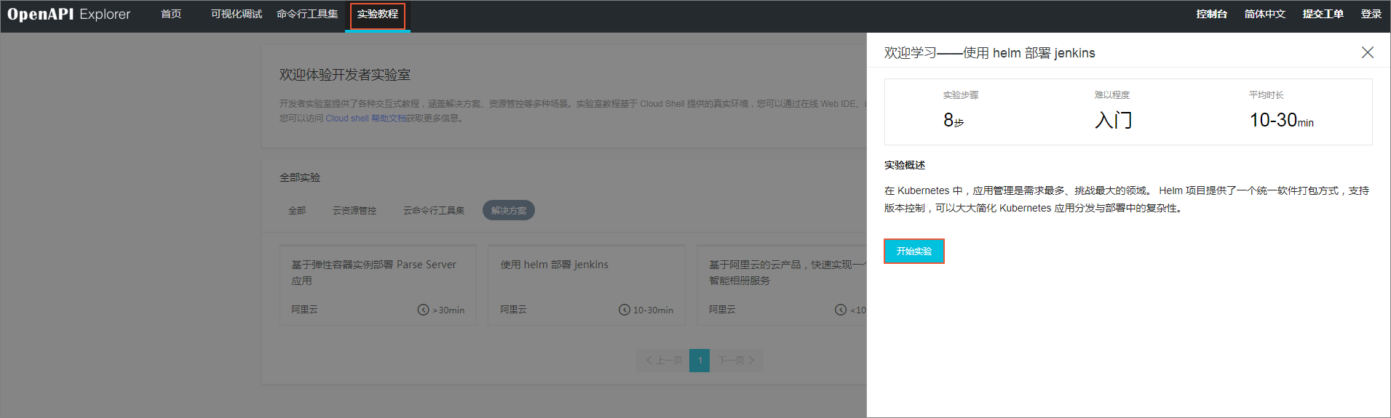Select the 实验教程 nav tab
Image resolution: width=1391 pixels, height=418 pixels.
[378, 15]
